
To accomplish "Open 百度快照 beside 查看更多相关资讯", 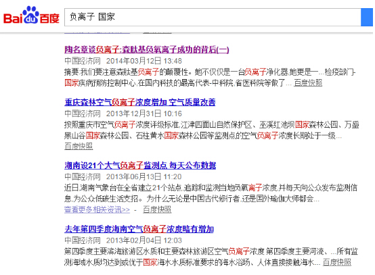I will pos(157,209).
